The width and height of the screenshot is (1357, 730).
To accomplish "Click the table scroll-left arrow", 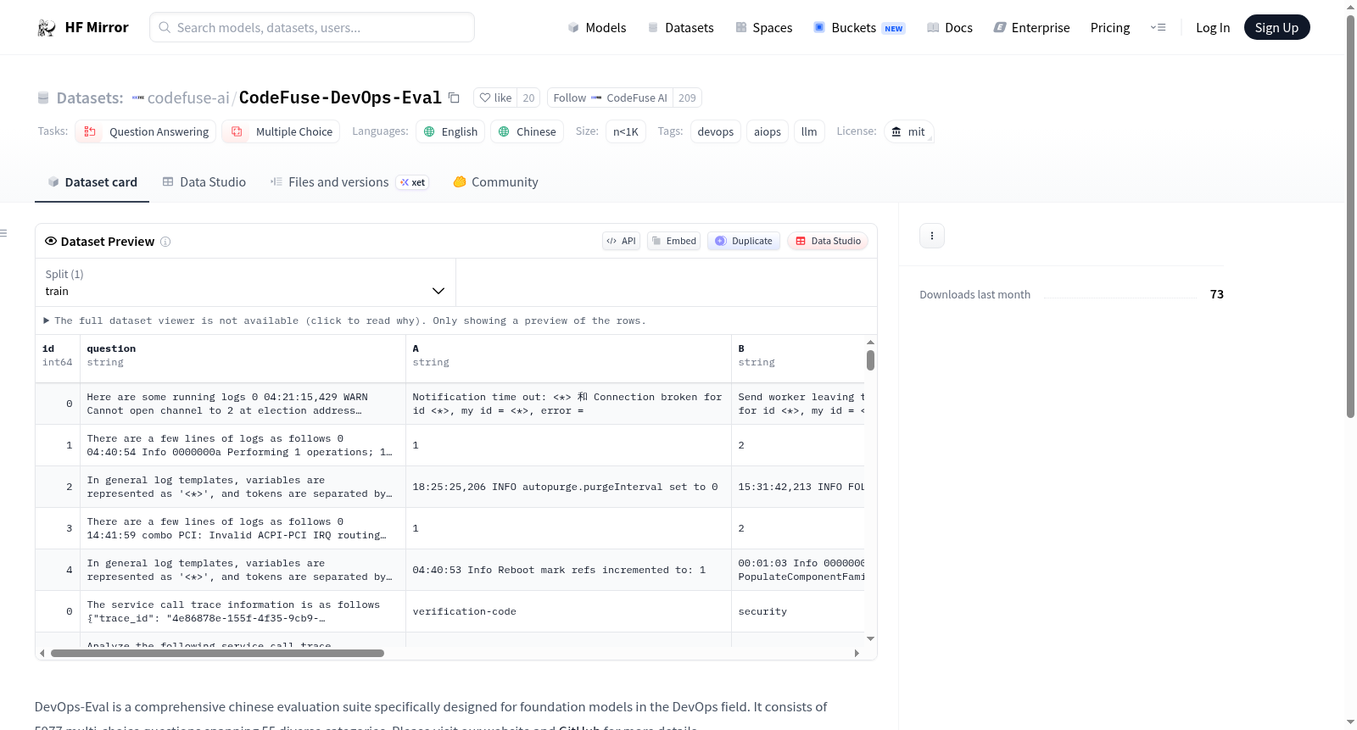I will tap(42, 654).
